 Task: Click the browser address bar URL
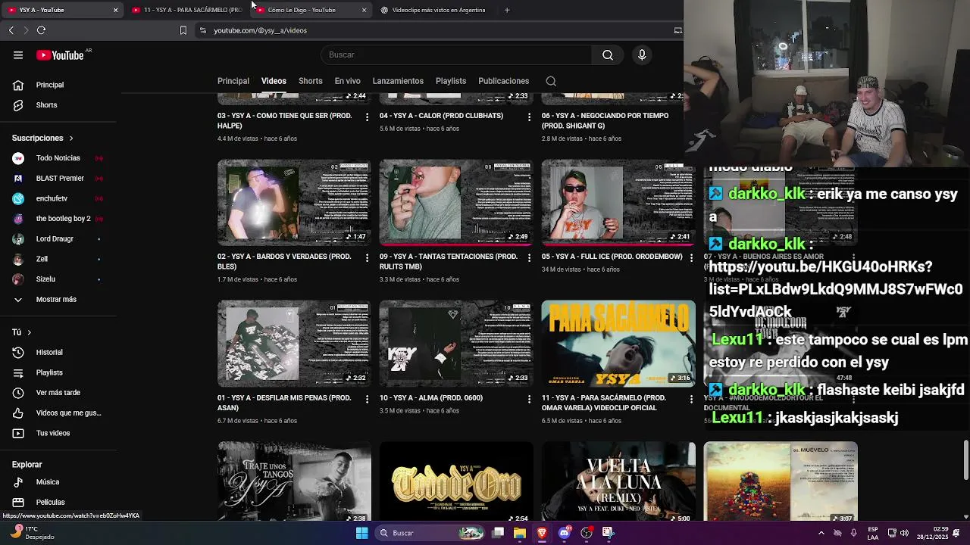click(x=260, y=30)
